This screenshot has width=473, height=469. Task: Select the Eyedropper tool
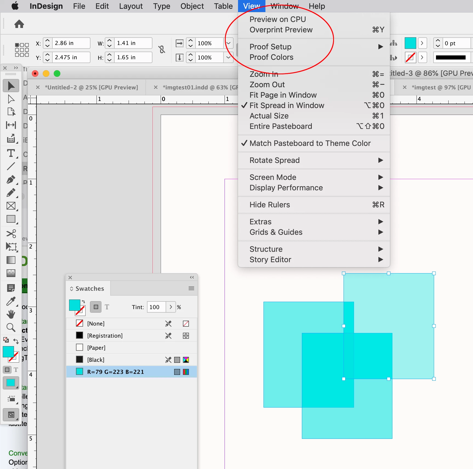11,301
